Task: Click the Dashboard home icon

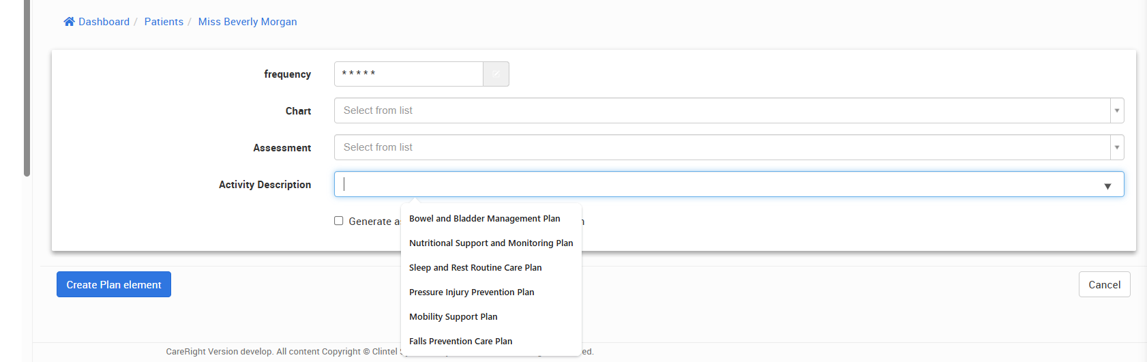Action: pyautogui.click(x=69, y=22)
